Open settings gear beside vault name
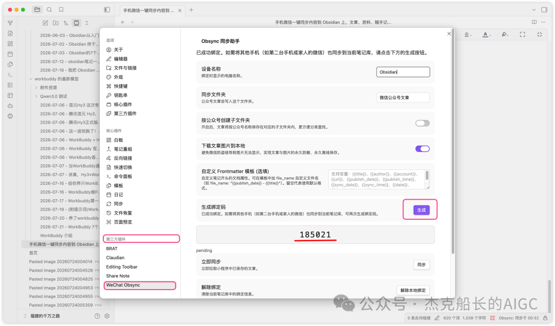The image size is (555, 326). point(107,316)
